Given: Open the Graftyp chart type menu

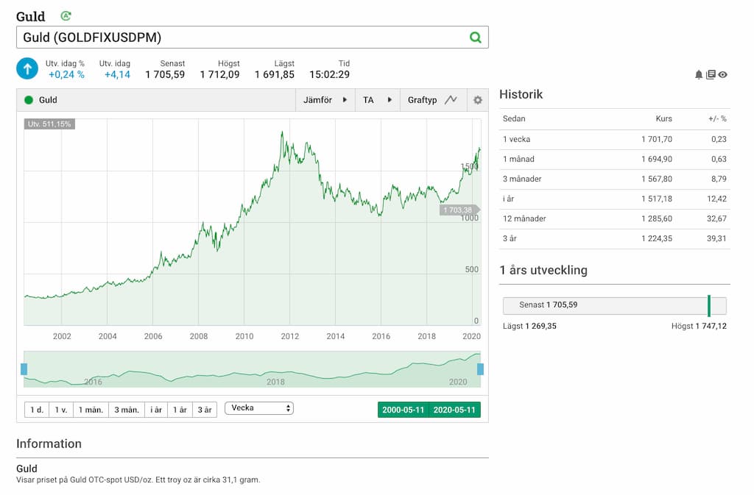Looking at the screenshot, I should click(422, 100).
